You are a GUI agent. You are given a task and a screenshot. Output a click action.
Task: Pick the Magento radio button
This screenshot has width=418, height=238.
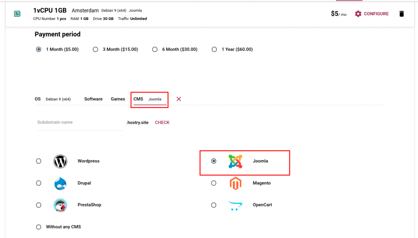(213, 183)
